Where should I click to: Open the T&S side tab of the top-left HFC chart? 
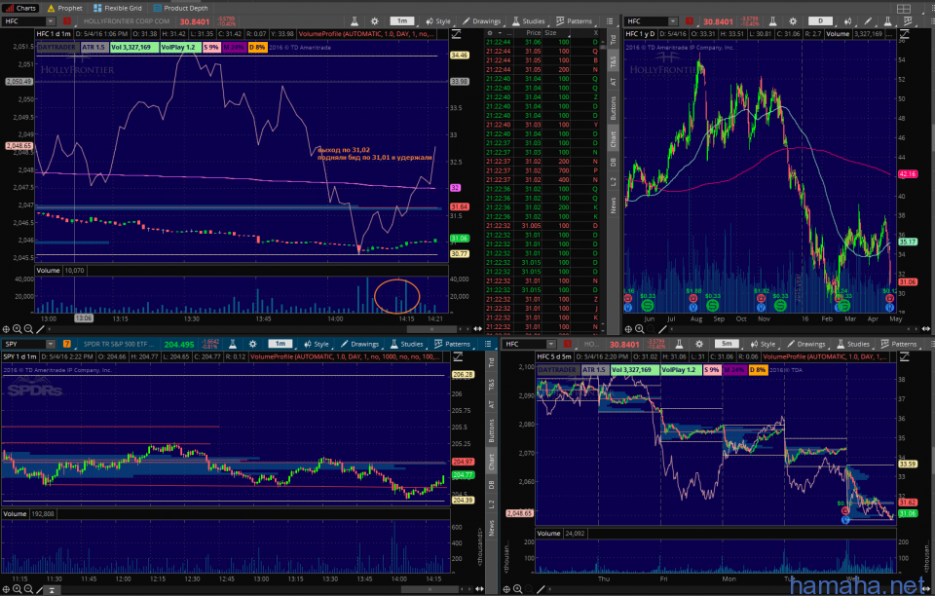[613, 61]
